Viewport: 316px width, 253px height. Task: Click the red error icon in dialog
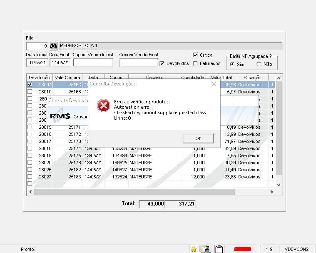coord(104,105)
